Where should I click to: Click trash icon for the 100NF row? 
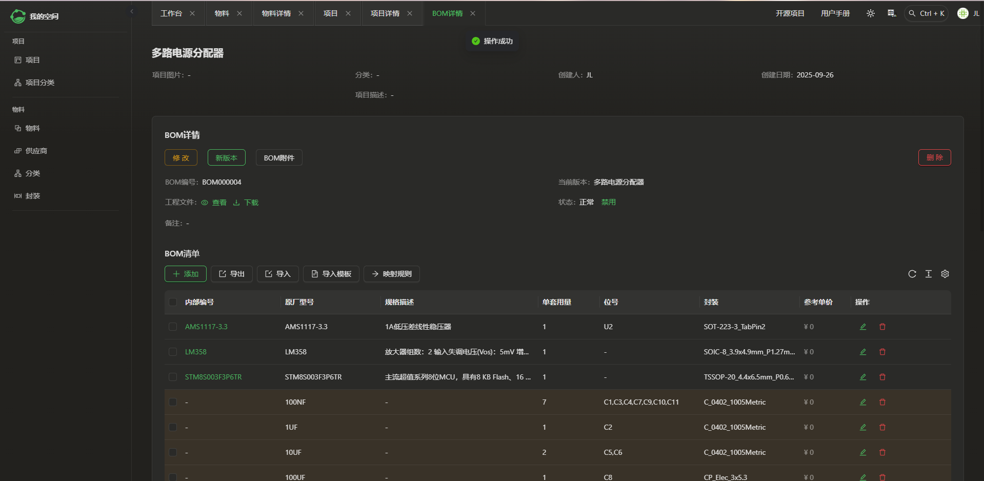click(882, 402)
